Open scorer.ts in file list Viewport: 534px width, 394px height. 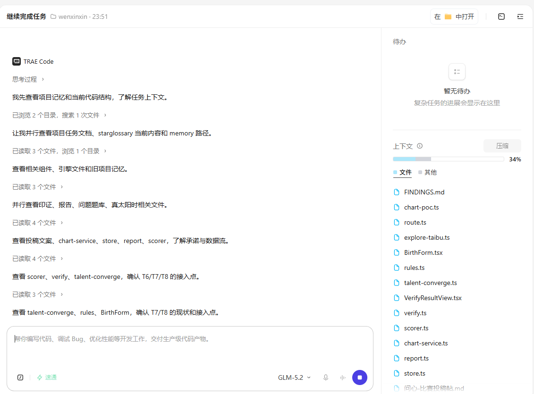tap(416, 328)
